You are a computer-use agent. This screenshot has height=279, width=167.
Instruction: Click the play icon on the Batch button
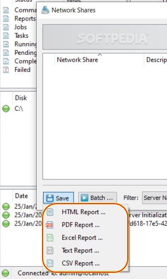click(x=84, y=198)
